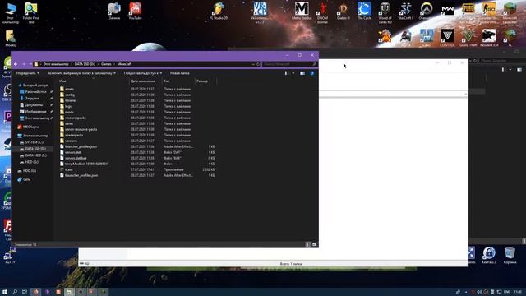Image resolution: width=526 pixels, height=296 pixels.
Task: Refresh the Minecraft folder view
Action: (257, 64)
